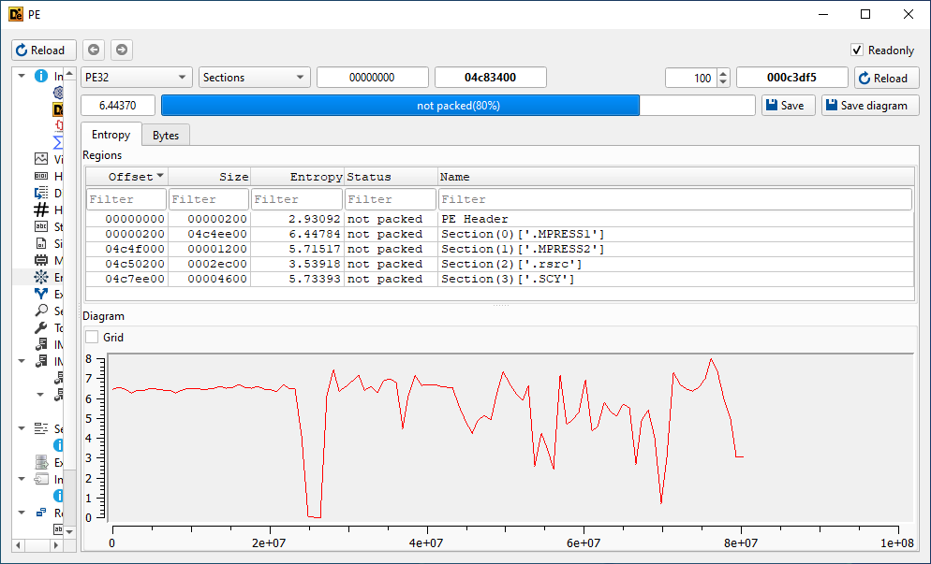
Task: Click the Name column filter field
Action: (674, 199)
